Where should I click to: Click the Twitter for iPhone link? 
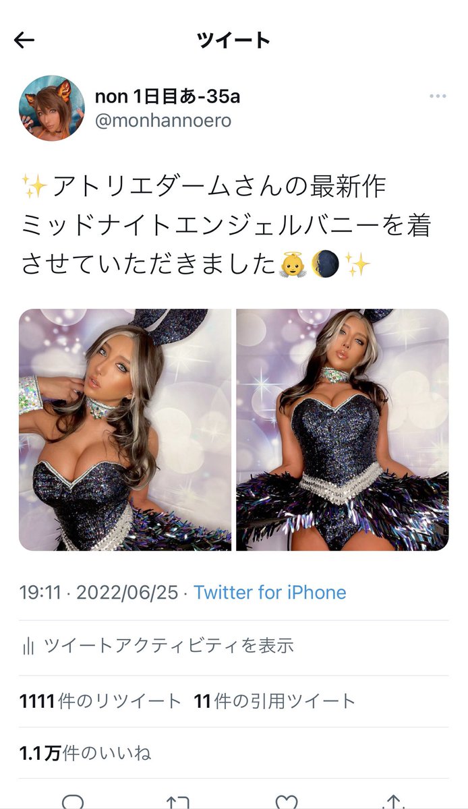click(x=270, y=593)
